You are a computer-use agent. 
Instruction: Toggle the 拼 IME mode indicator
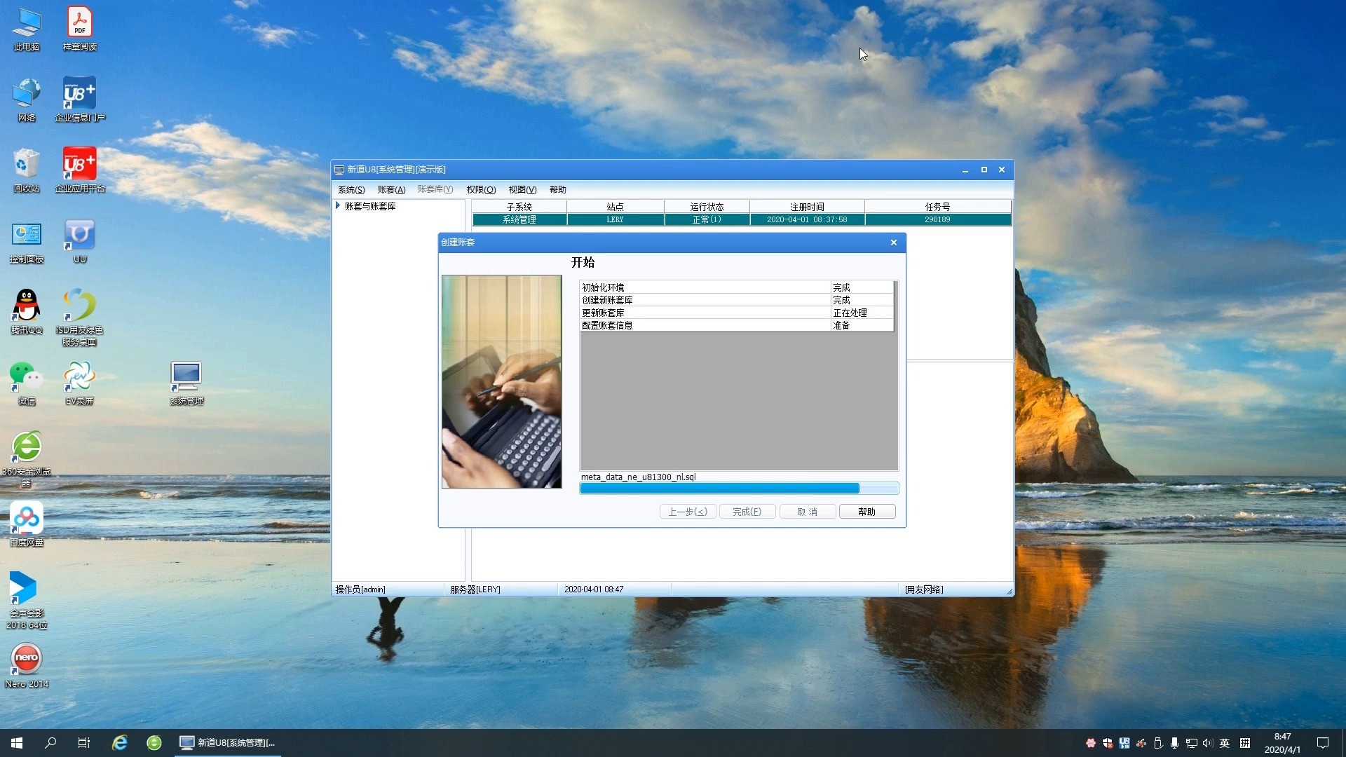[x=1245, y=743]
